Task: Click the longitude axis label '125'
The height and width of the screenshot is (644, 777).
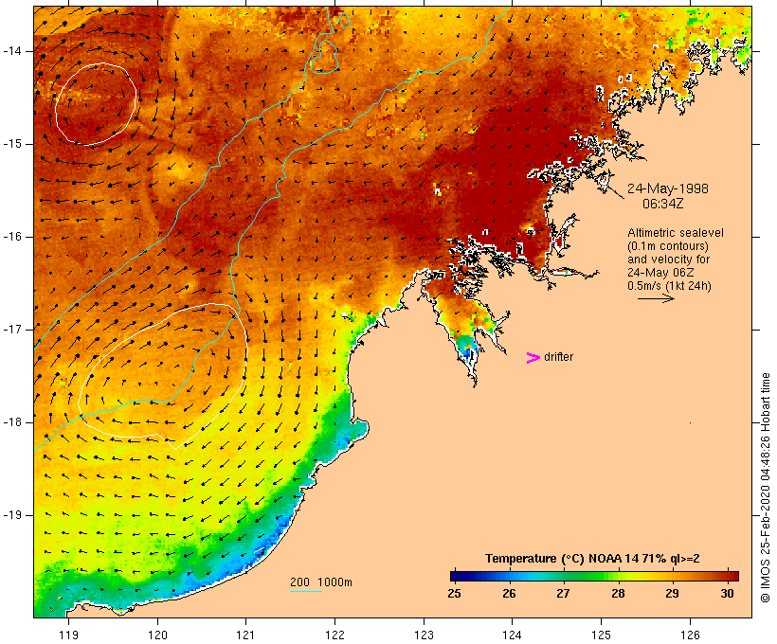Action: (601, 635)
